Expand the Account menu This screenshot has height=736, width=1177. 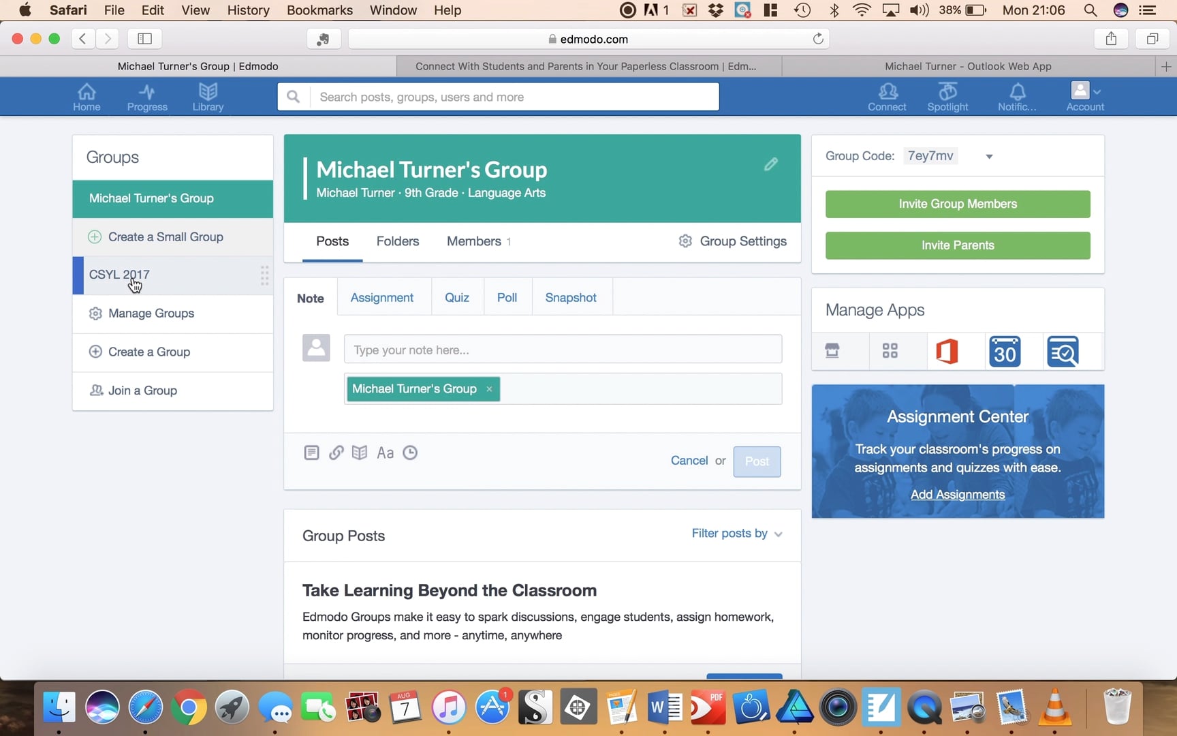pos(1085,97)
